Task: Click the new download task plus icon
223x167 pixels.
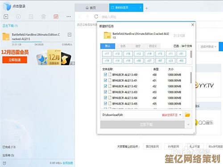Action: pos(6,16)
